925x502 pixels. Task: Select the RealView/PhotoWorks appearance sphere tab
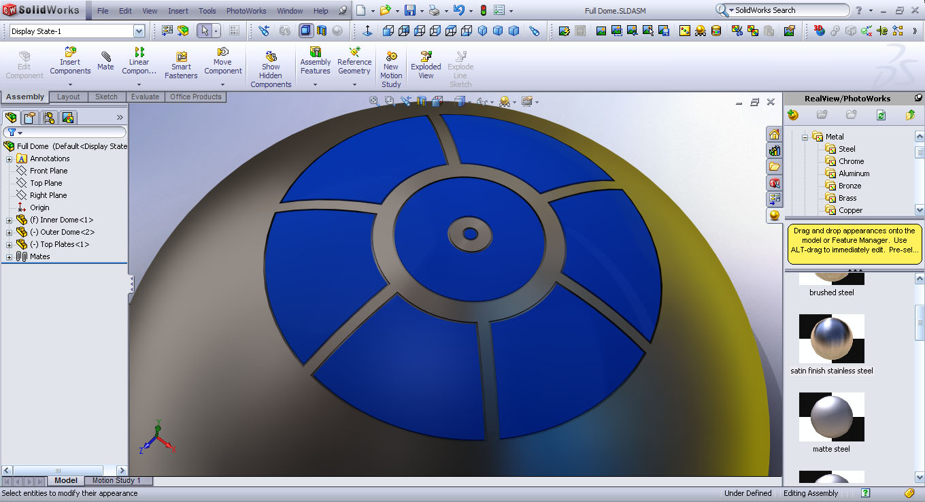click(x=775, y=216)
